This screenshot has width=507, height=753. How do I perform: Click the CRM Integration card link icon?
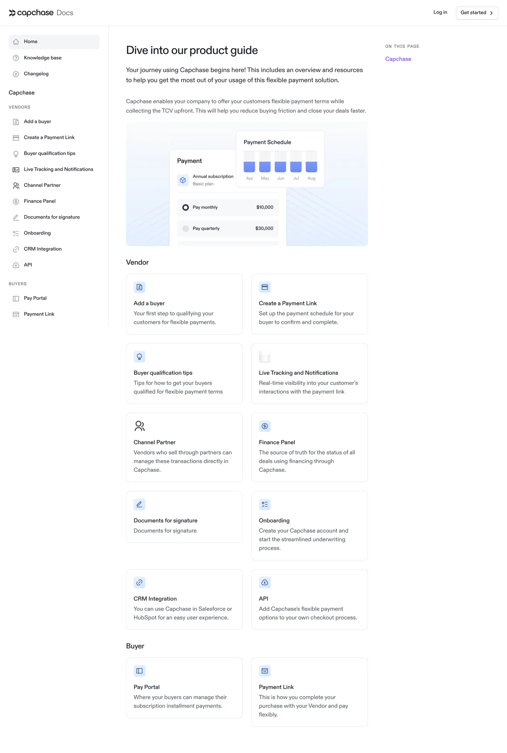[x=139, y=582]
